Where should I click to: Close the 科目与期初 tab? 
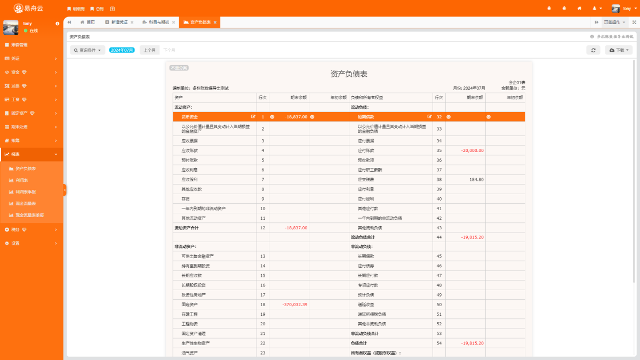tap(174, 22)
